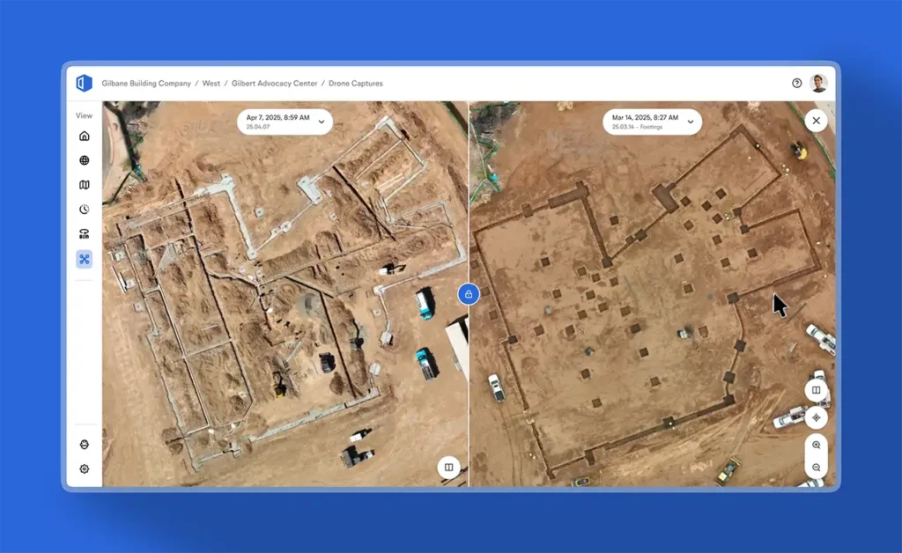The image size is (902, 553).
Task: Toggle split view on the left capture
Action: [449, 467]
